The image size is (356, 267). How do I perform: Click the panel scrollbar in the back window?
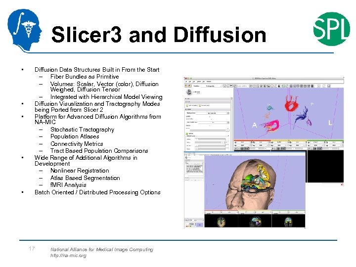[232, 125]
